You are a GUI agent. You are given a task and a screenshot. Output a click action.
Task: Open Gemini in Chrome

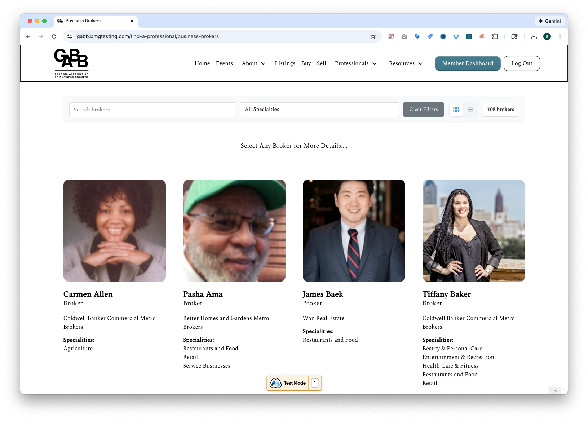[549, 21]
